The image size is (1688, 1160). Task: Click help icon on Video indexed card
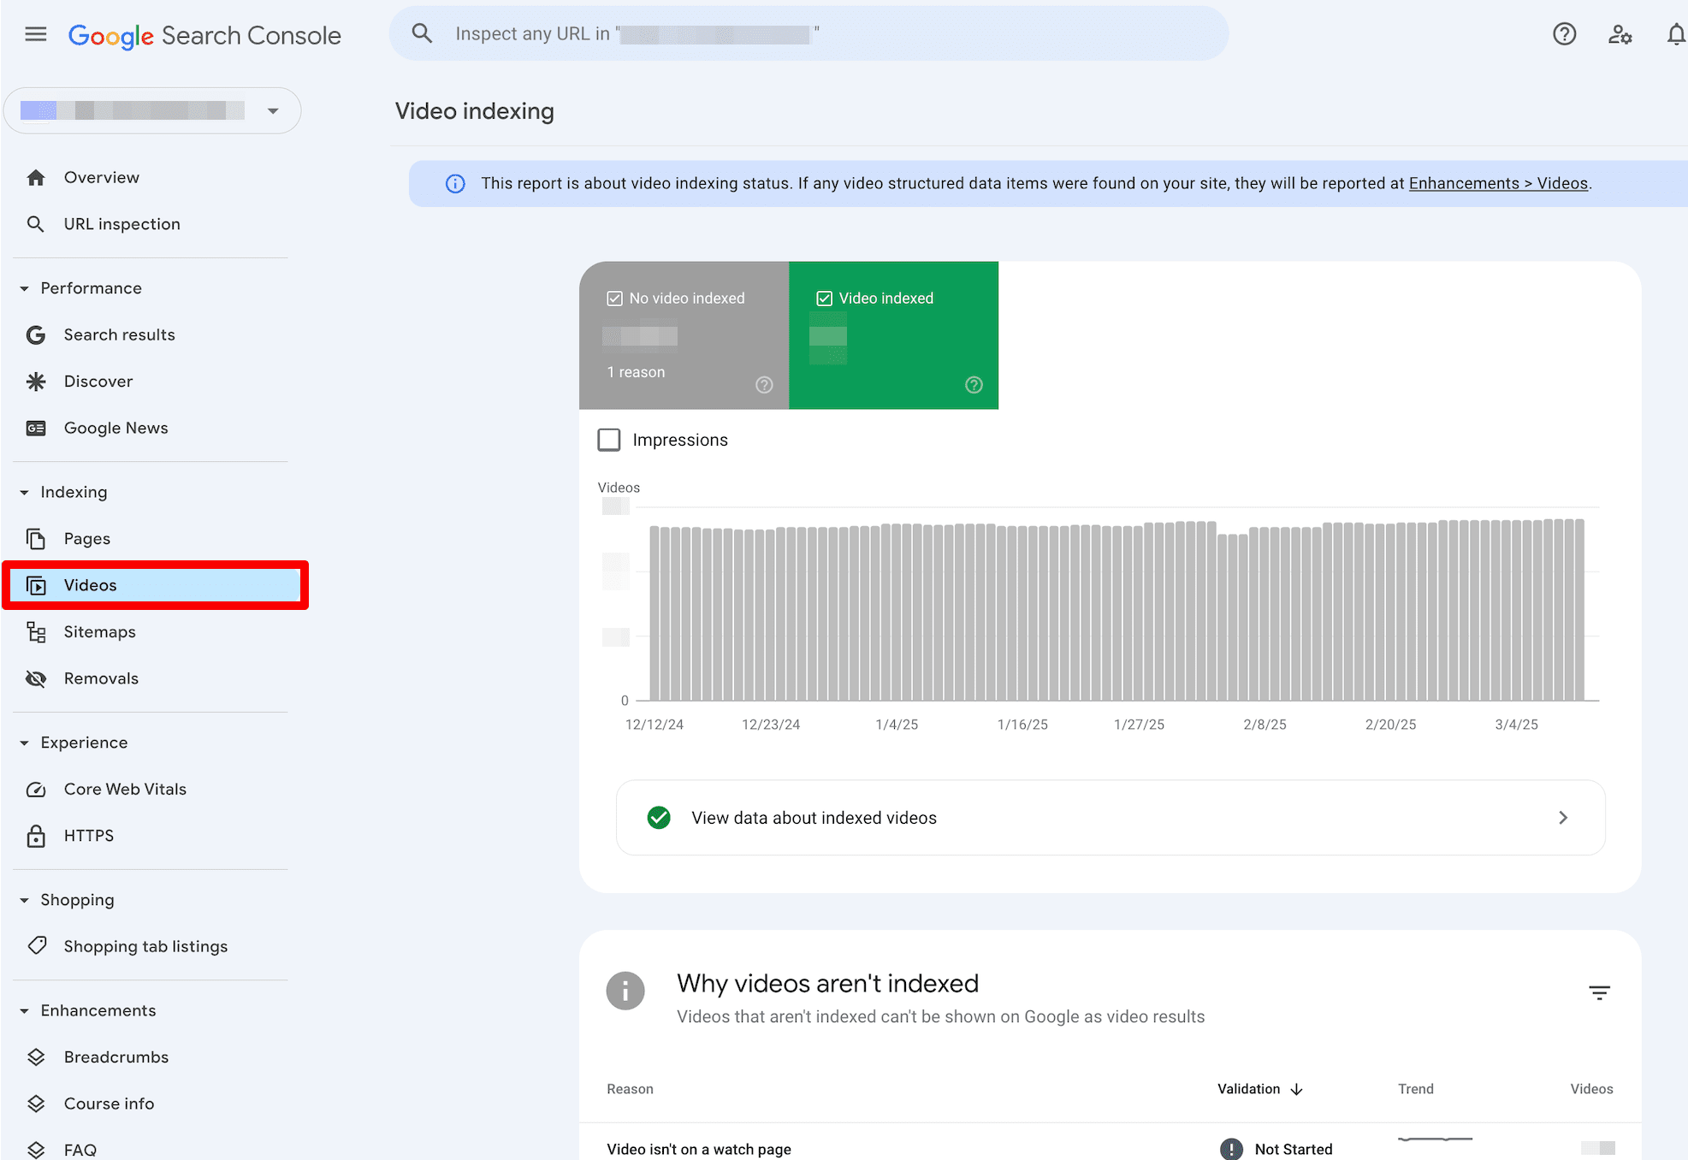coord(974,385)
